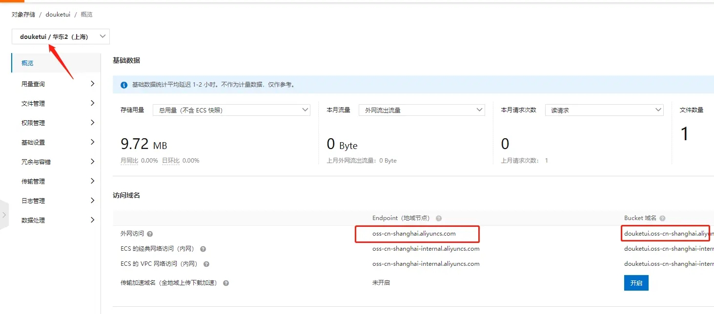Click the 开启 transfer acceleration button
714x314 pixels.
(636, 283)
